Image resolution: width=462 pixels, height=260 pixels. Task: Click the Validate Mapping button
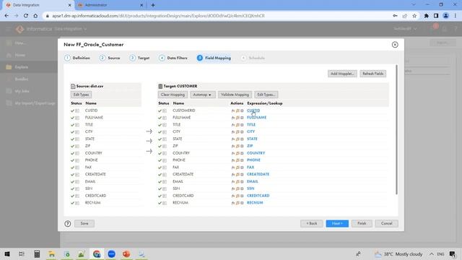point(235,95)
